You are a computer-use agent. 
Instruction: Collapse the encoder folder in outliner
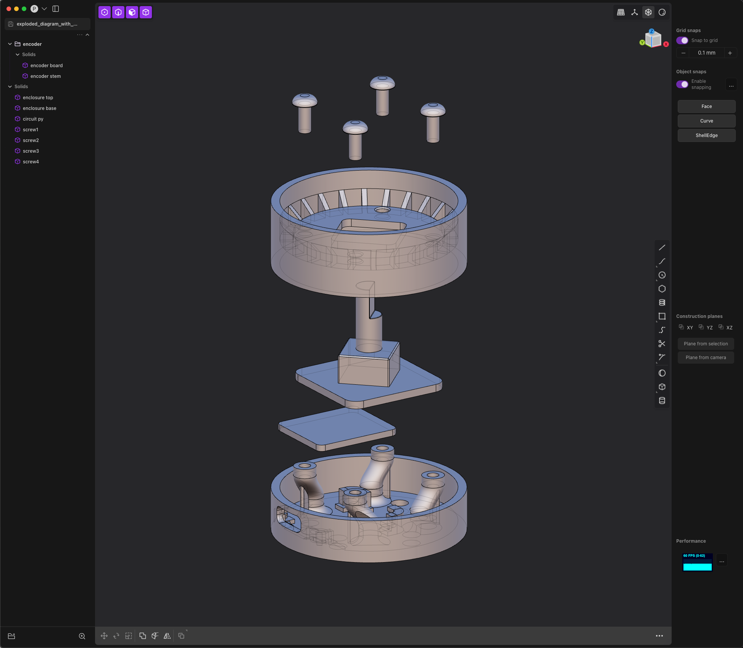[x=10, y=44]
